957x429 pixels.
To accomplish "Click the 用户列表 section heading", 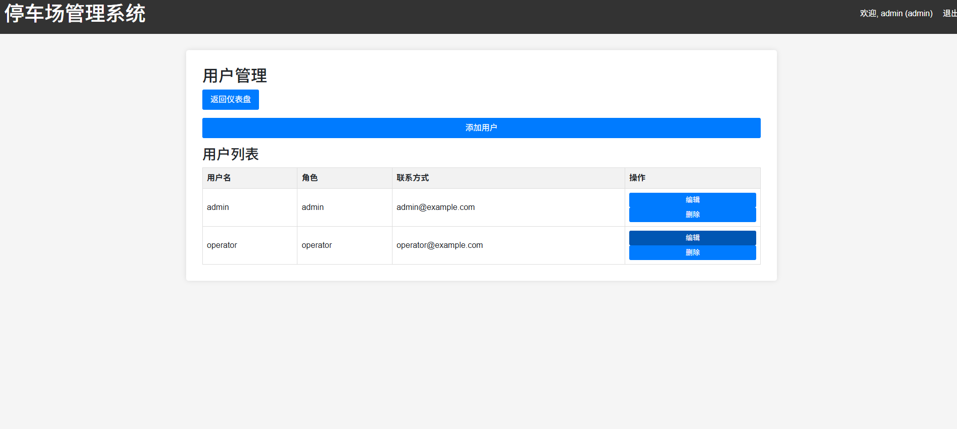I will 231,154.
